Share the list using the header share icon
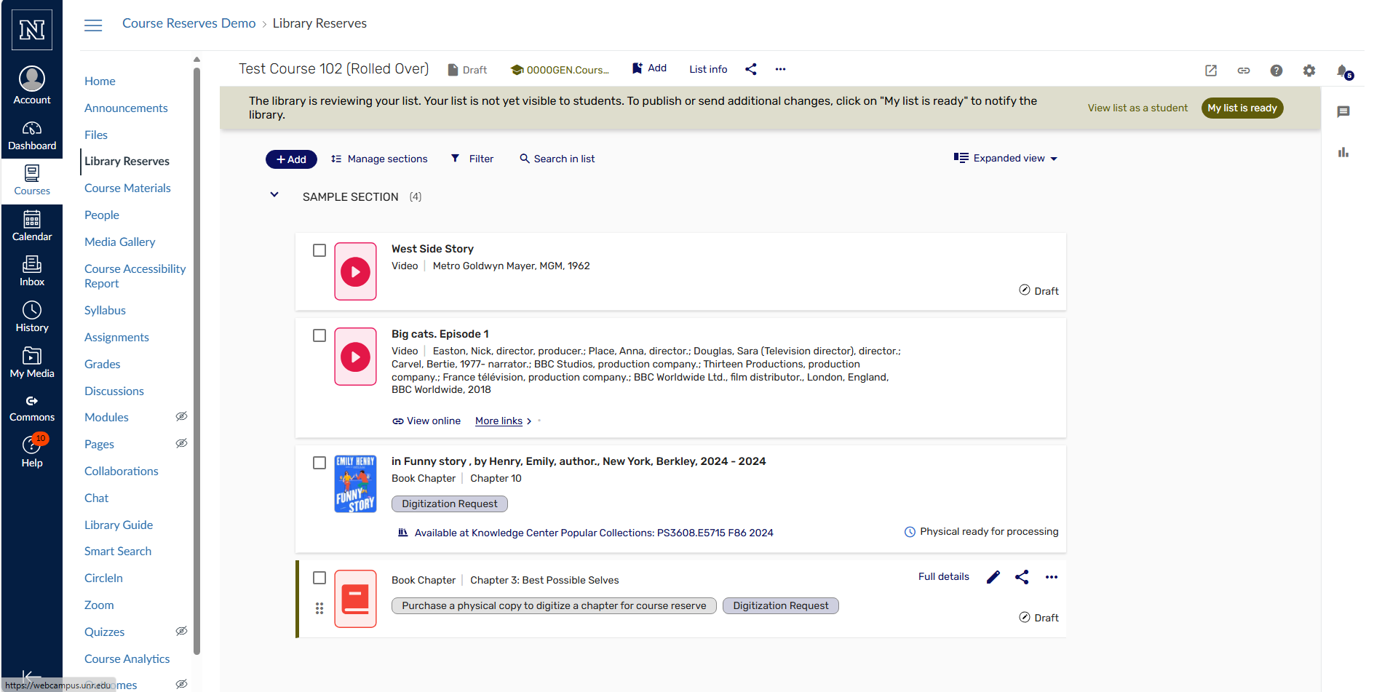This screenshot has height=692, width=1382. tap(751, 69)
